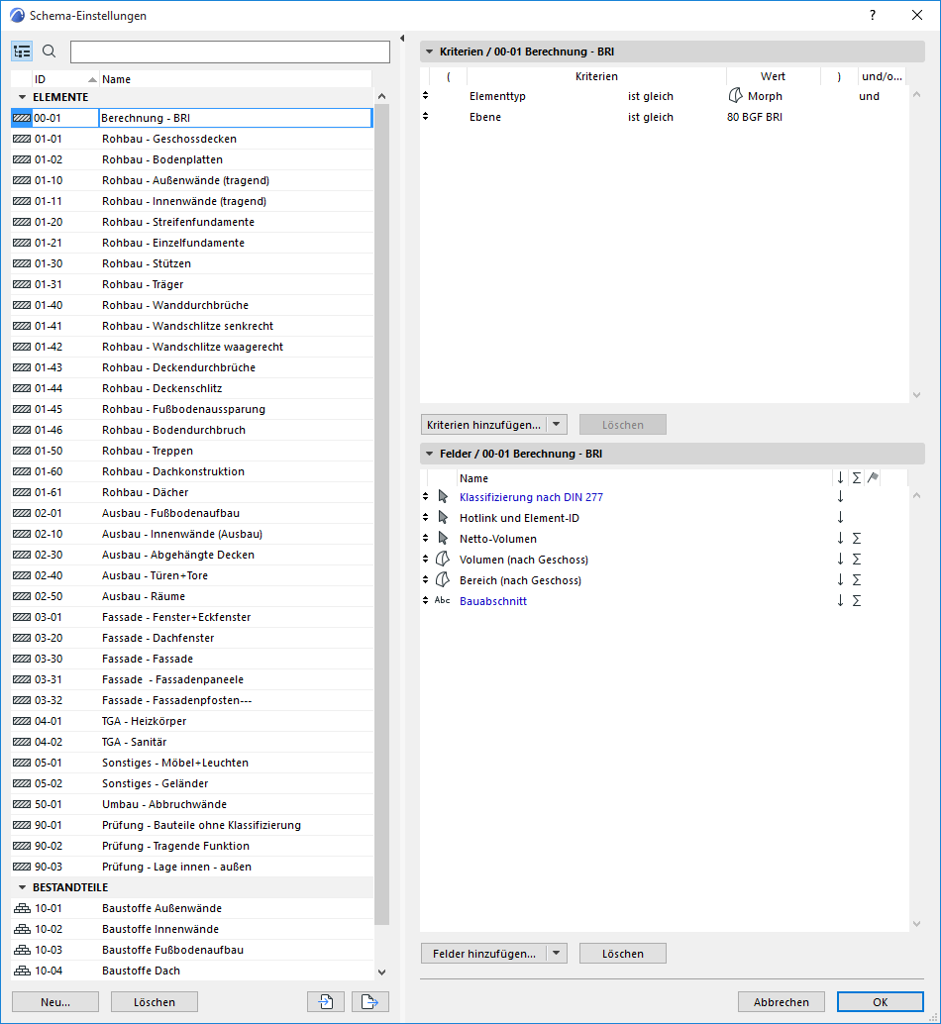Click the schema list scroll up arrow
The width and height of the screenshot is (941, 1024).
382,96
